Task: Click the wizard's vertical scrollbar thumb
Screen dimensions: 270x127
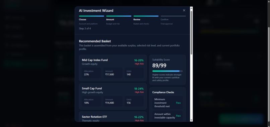Action: (x=191, y=33)
